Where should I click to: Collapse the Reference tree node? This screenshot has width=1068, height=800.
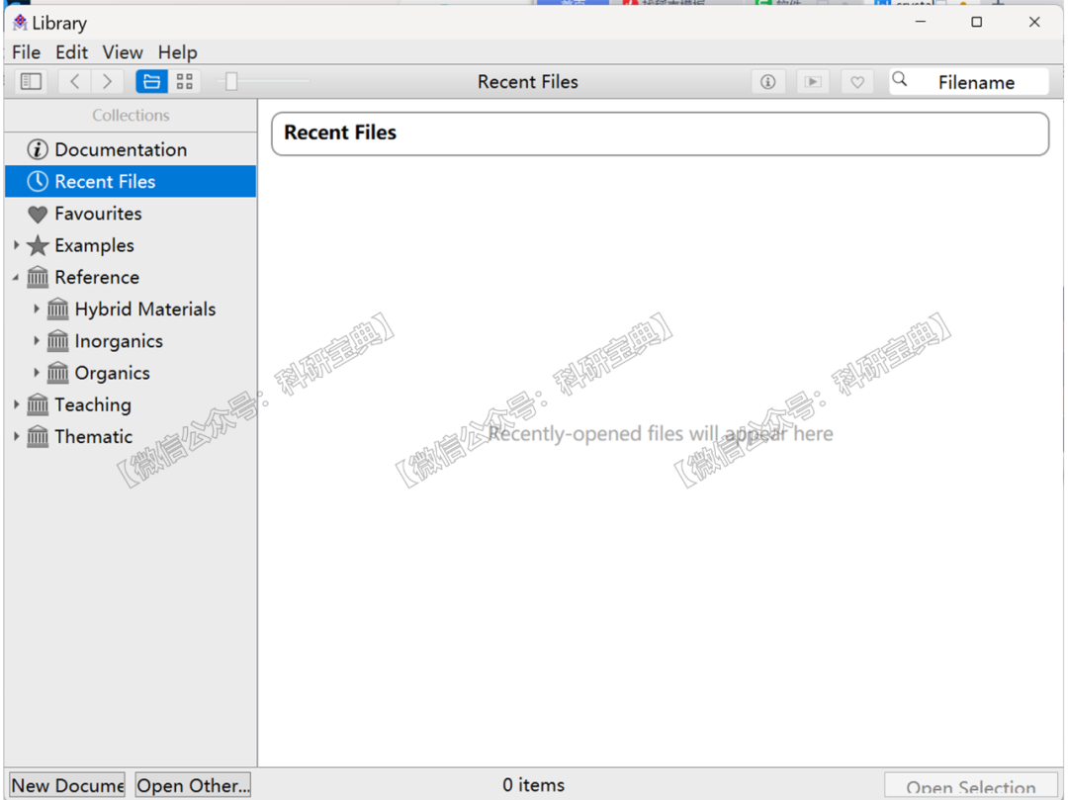[x=16, y=278]
